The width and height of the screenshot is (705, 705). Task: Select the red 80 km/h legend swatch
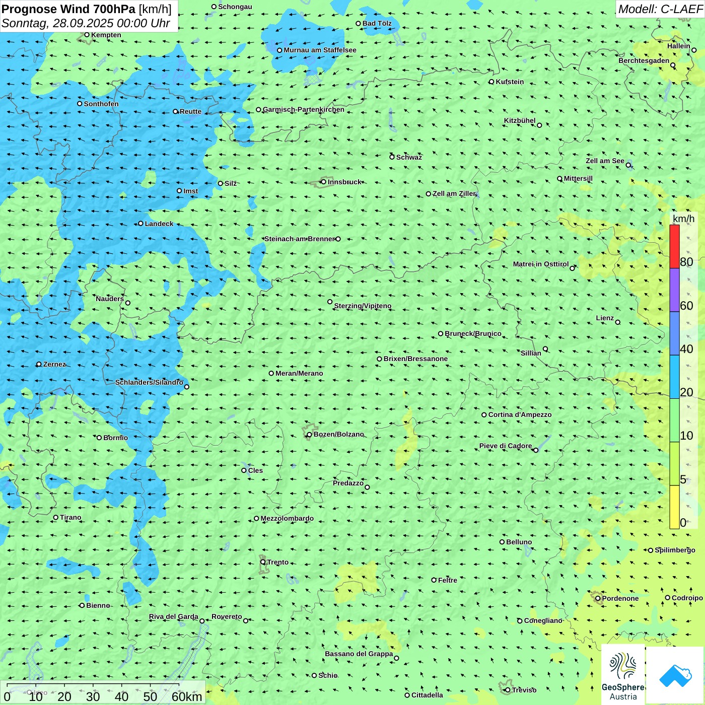[x=674, y=246]
